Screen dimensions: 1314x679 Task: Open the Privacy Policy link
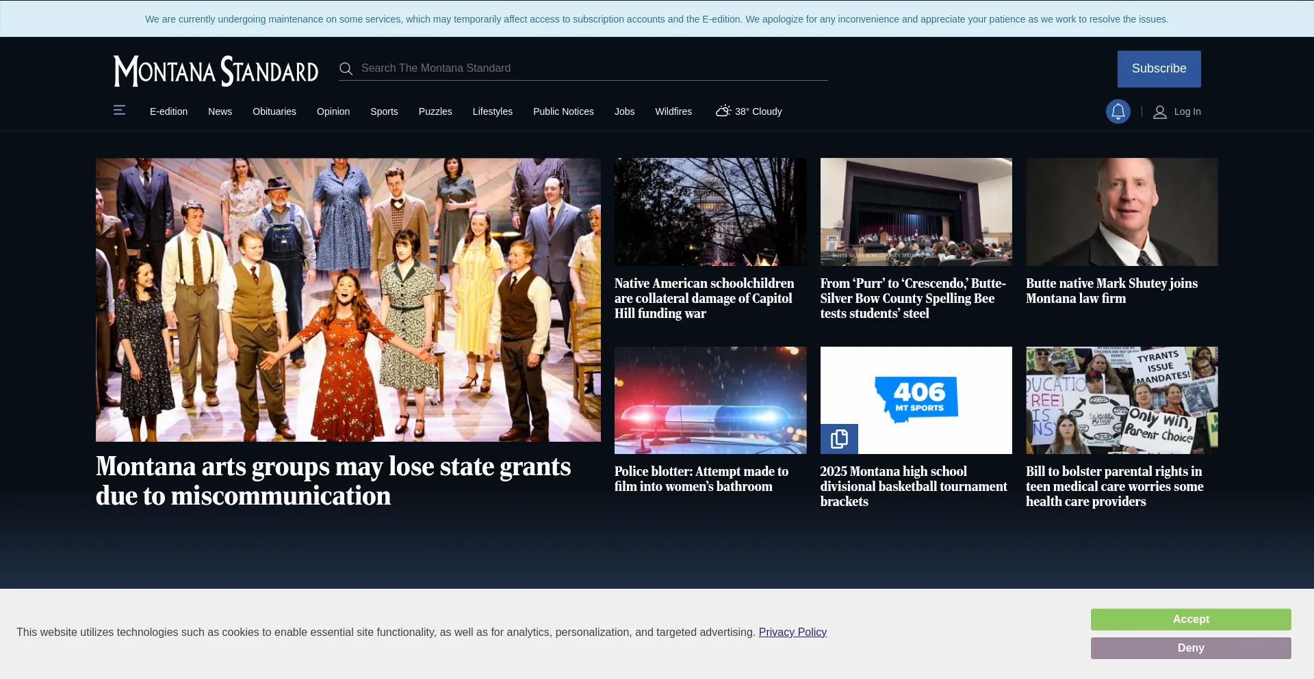793,632
